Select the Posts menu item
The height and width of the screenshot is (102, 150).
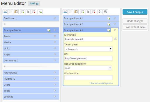31,36
